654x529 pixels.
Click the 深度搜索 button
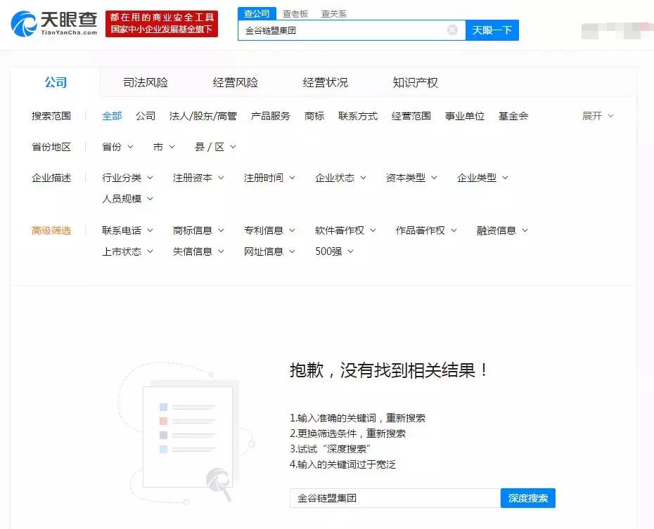pyautogui.click(x=527, y=498)
